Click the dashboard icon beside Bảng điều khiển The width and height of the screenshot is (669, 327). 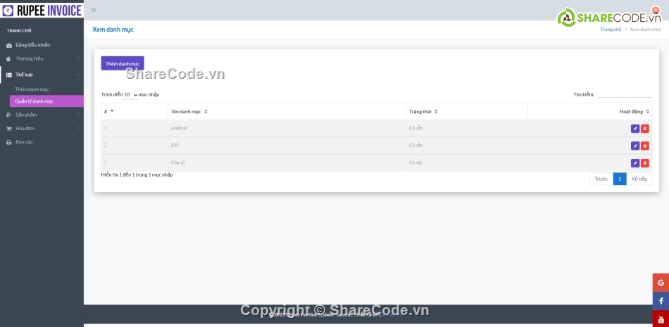tap(9, 45)
